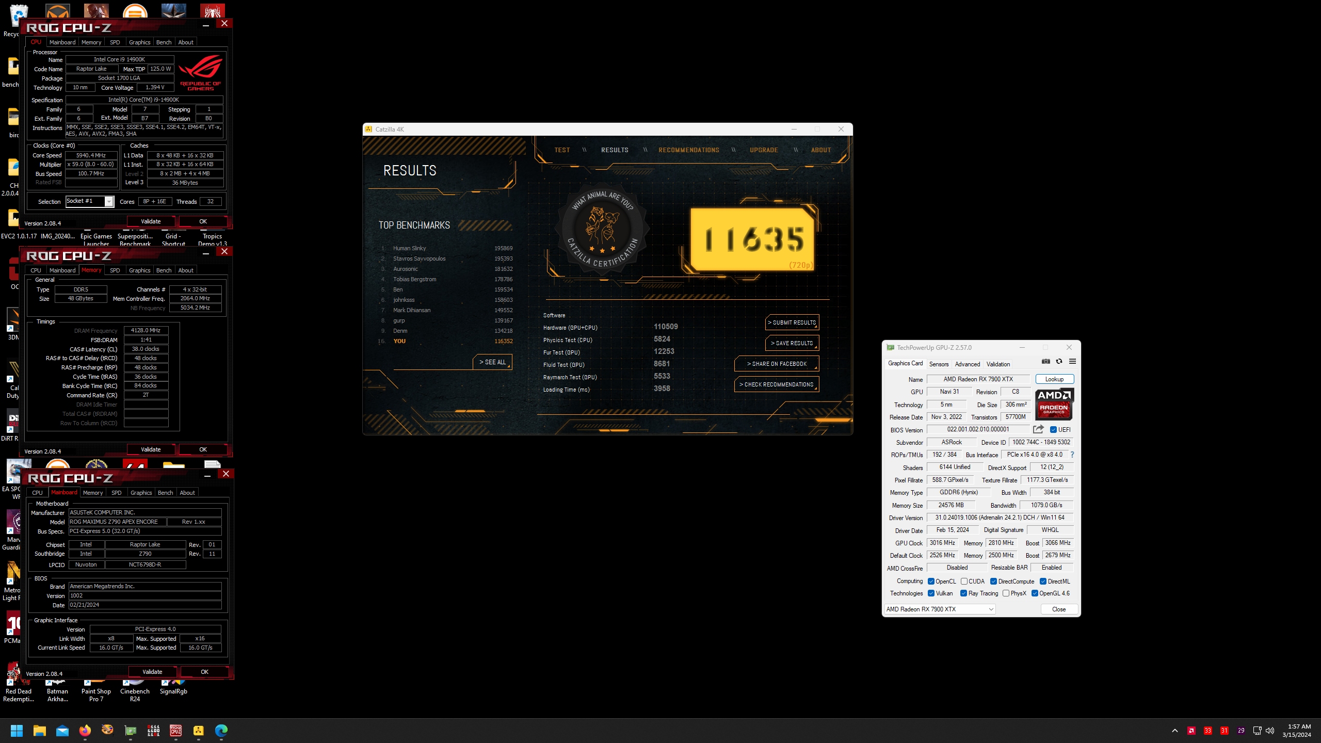
Task: Click the AMD Radeon Graphics logo
Action: tap(1054, 405)
